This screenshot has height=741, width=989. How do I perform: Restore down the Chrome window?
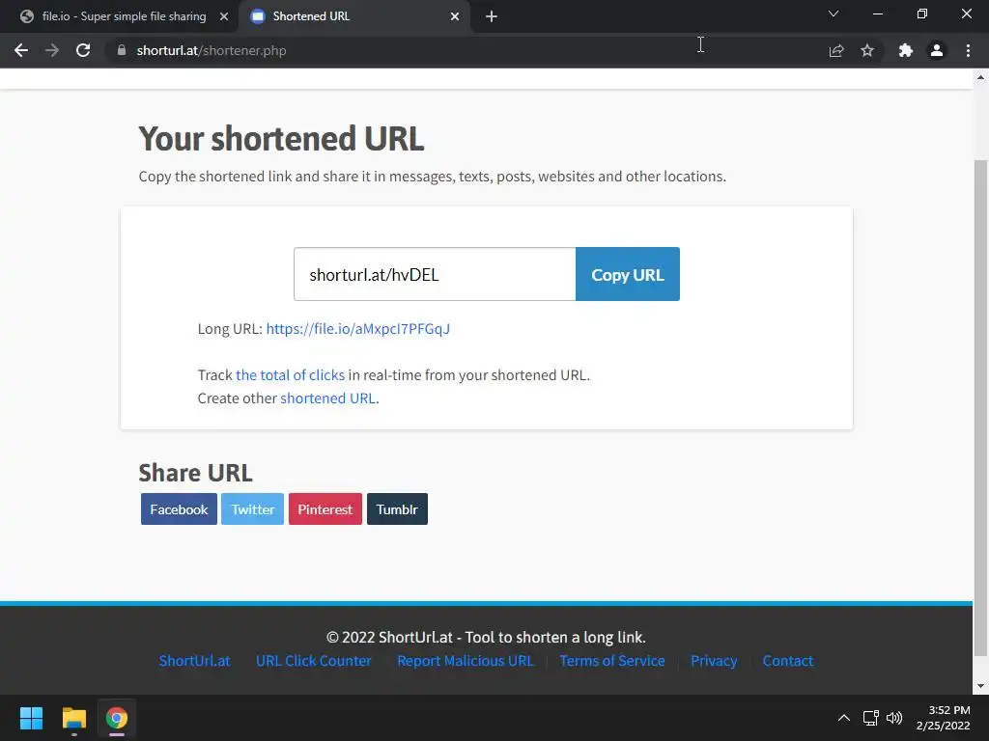[x=922, y=14]
